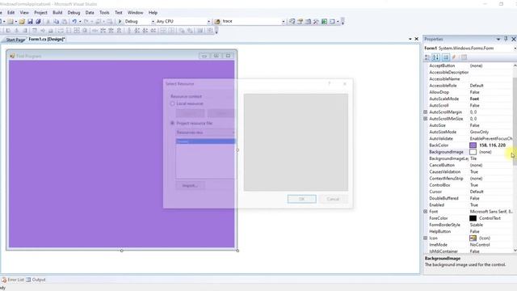Open the Properties Window toolbar icon

[x=300, y=22]
